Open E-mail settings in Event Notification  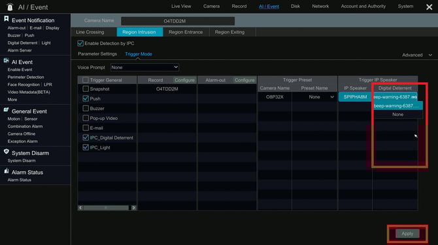(35, 28)
